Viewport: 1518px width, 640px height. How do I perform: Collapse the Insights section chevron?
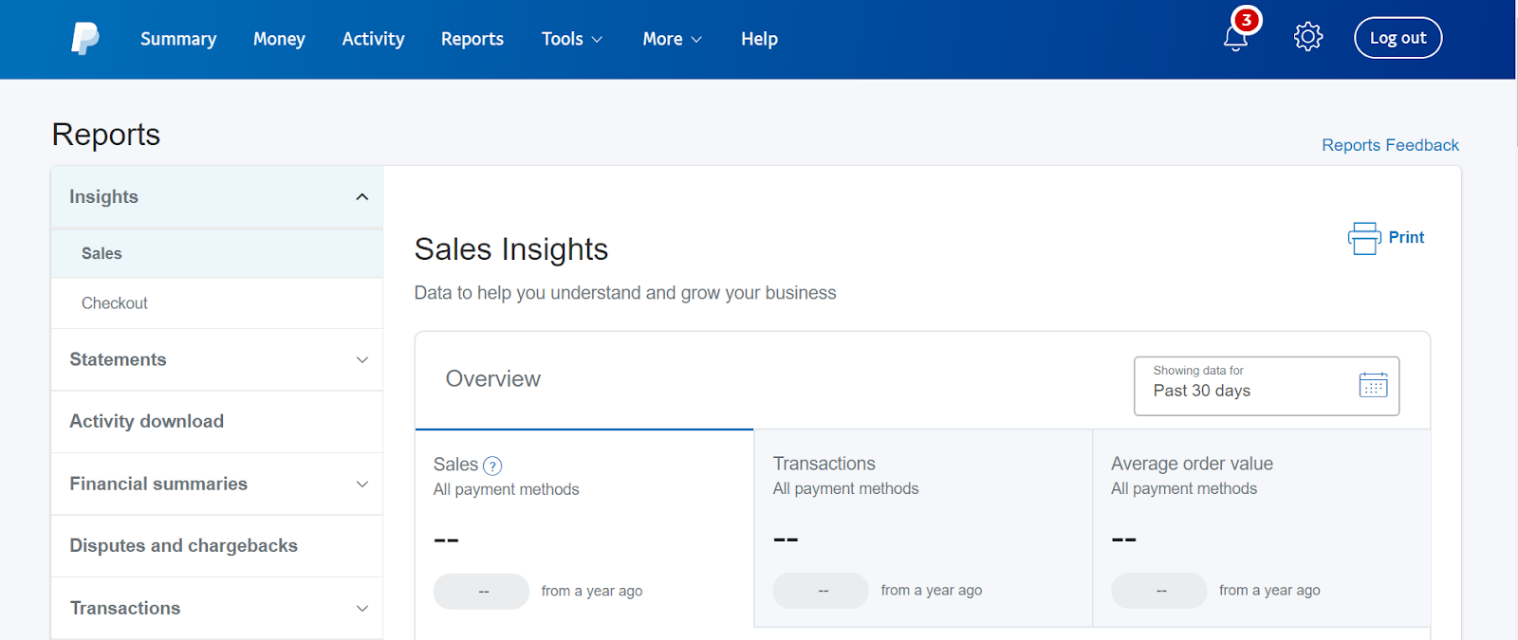tap(361, 197)
